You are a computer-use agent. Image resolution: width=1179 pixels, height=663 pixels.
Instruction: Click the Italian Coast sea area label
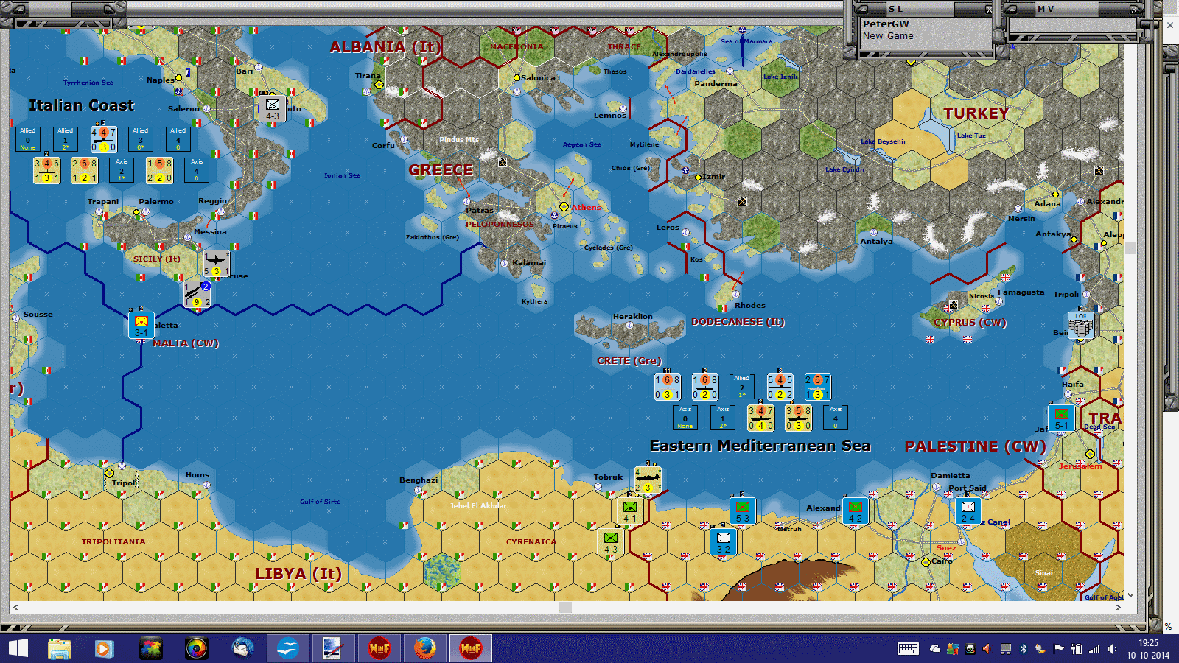click(x=82, y=105)
